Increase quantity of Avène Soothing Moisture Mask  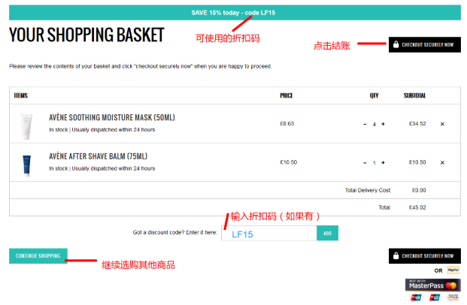click(x=383, y=124)
